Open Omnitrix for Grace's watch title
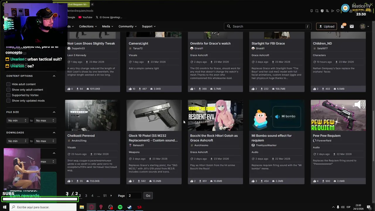 coord(210,43)
